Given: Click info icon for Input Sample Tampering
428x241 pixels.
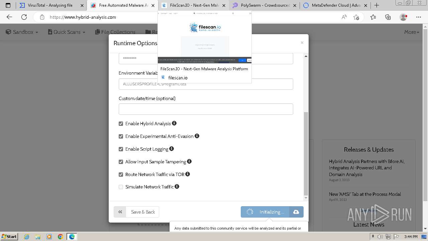Looking at the screenshot, I should (x=189, y=161).
